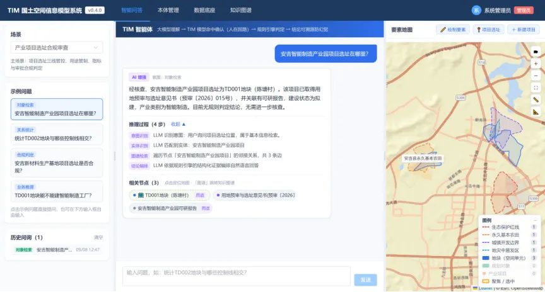
Task: Toggle 规划对象 legend layer
Action: pyautogui.click(x=509, y=266)
